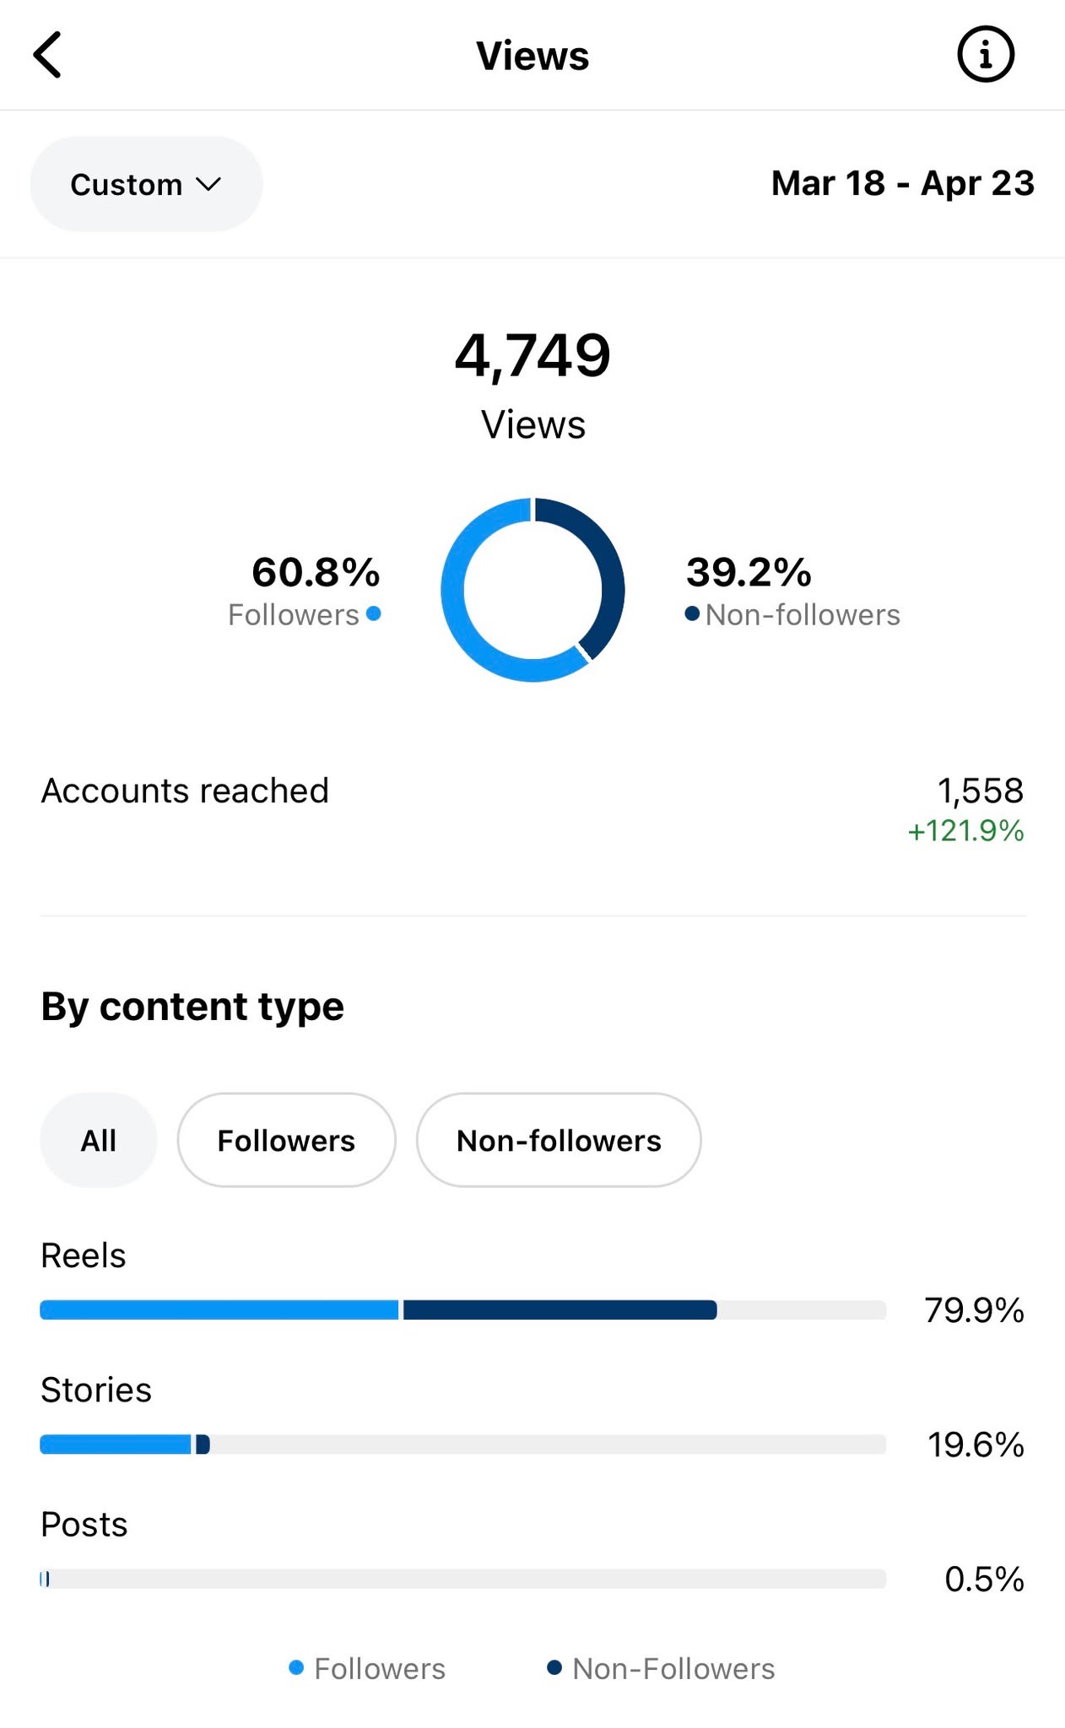
Task: Click the Followers blue dot indicator
Action: pyautogui.click(x=374, y=613)
